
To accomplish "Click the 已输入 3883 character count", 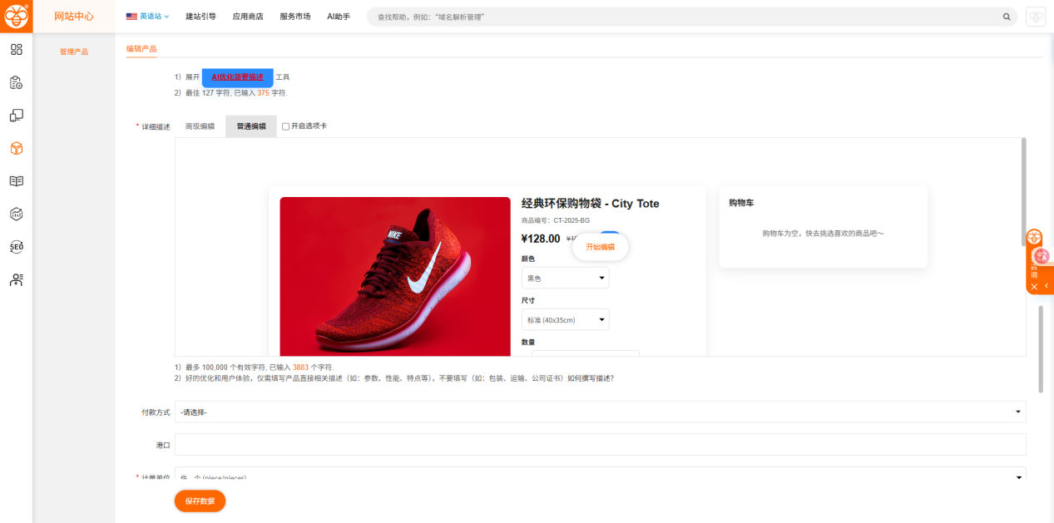I will tap(300, 367).
